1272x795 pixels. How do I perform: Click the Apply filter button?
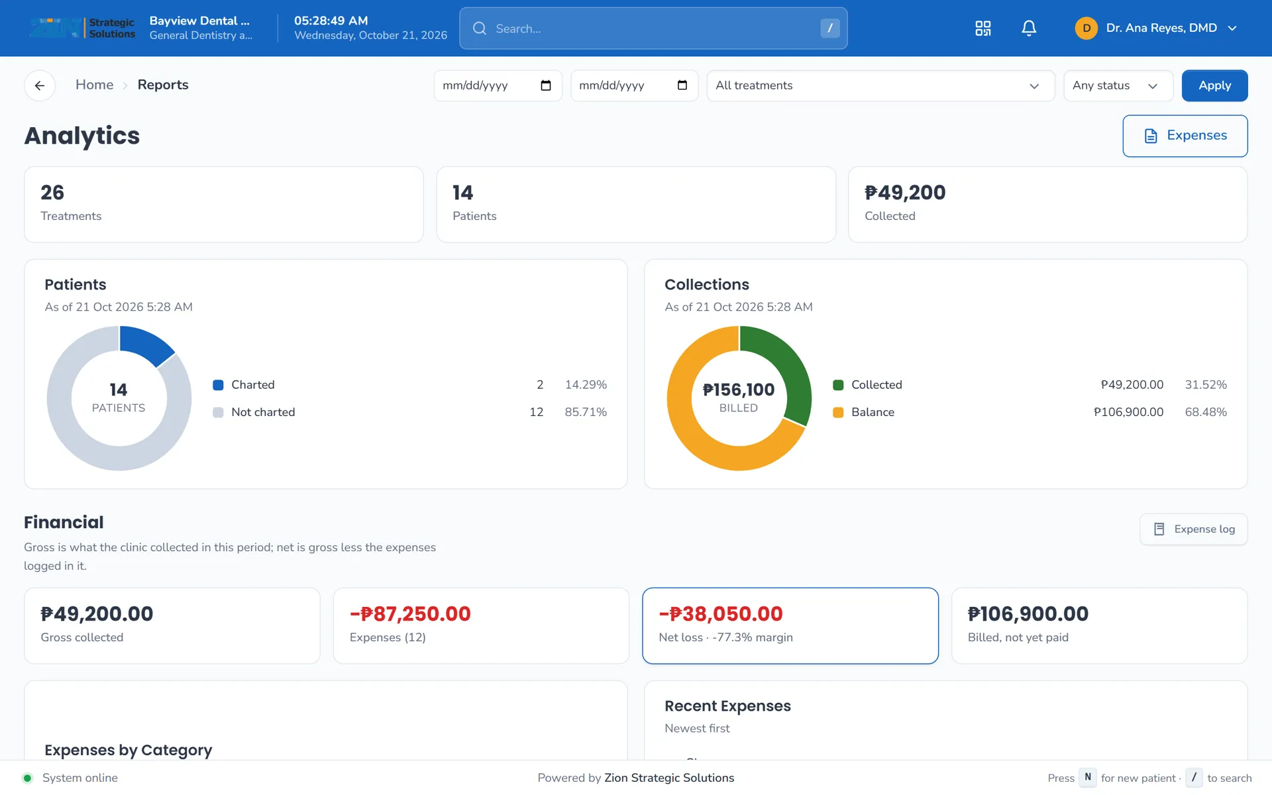1214,85
